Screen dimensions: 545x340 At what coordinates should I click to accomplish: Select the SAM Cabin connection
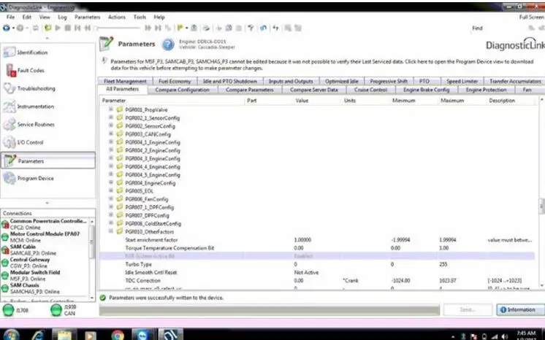pyautogui.click(x=45, y=250)
